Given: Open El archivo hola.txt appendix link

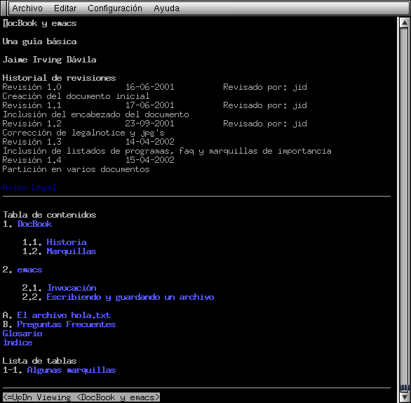Looking at the screenshot, I should 64,315.
